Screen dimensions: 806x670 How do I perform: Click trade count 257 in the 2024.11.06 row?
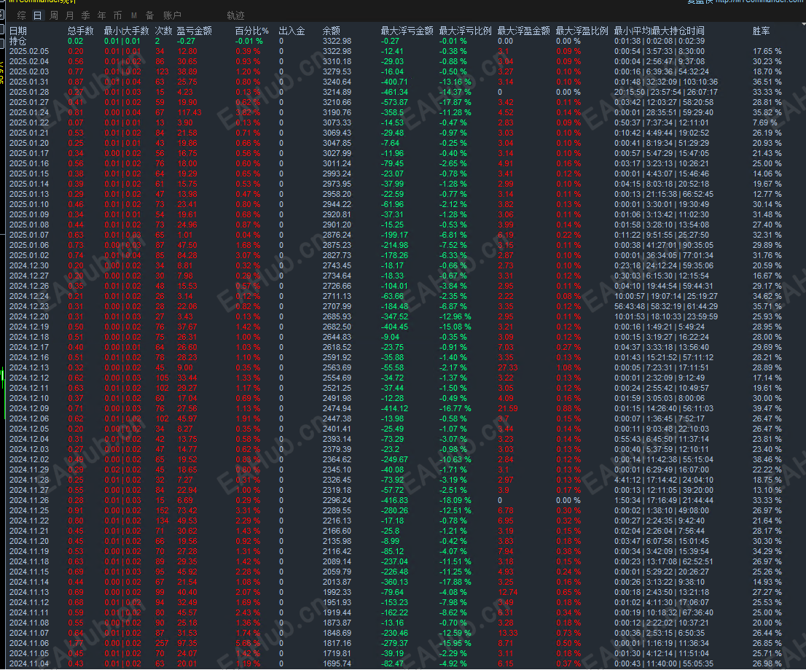(163, 643)
